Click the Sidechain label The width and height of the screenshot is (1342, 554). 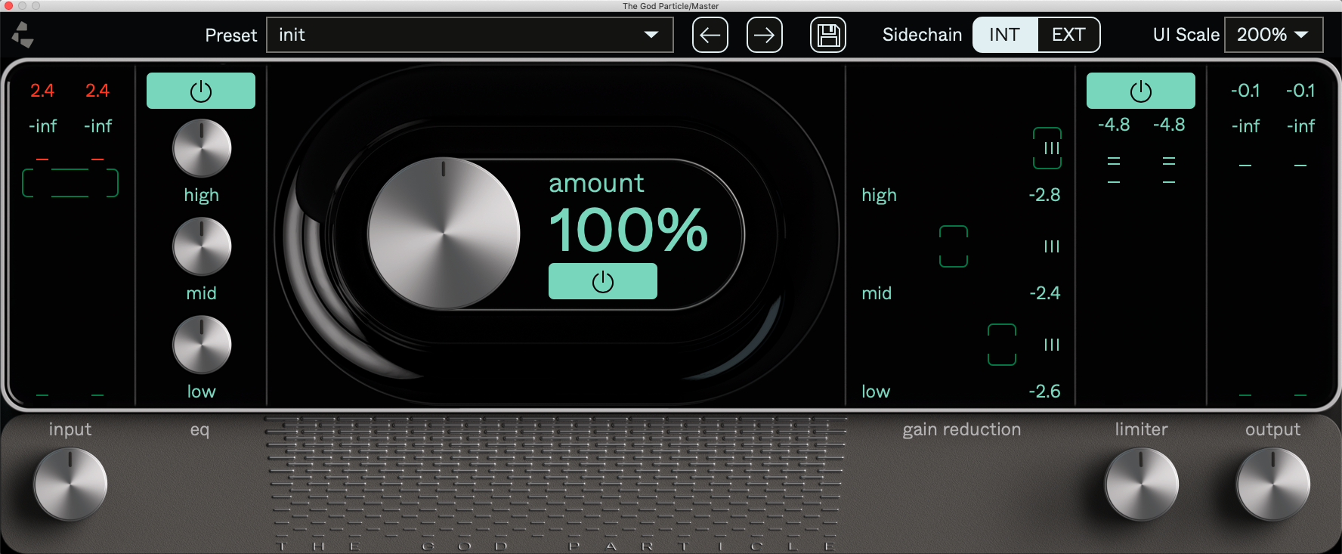coord(922,35)
